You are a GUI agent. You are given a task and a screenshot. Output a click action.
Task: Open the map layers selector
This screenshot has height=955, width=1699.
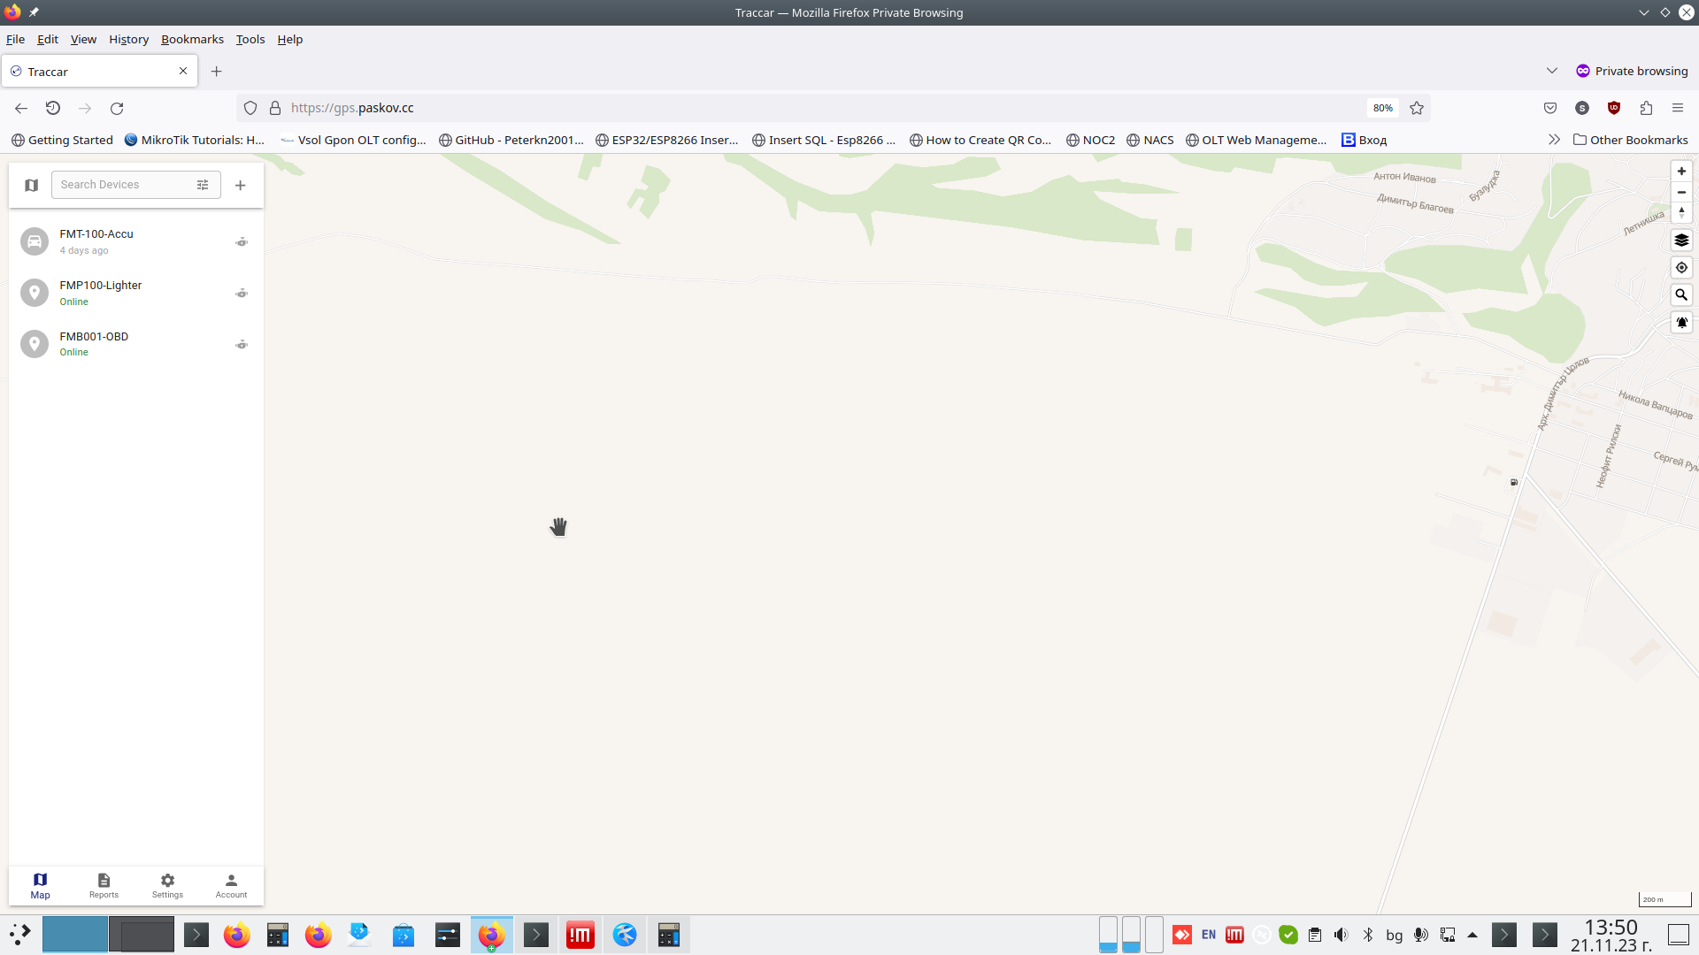click(1680, 240)
